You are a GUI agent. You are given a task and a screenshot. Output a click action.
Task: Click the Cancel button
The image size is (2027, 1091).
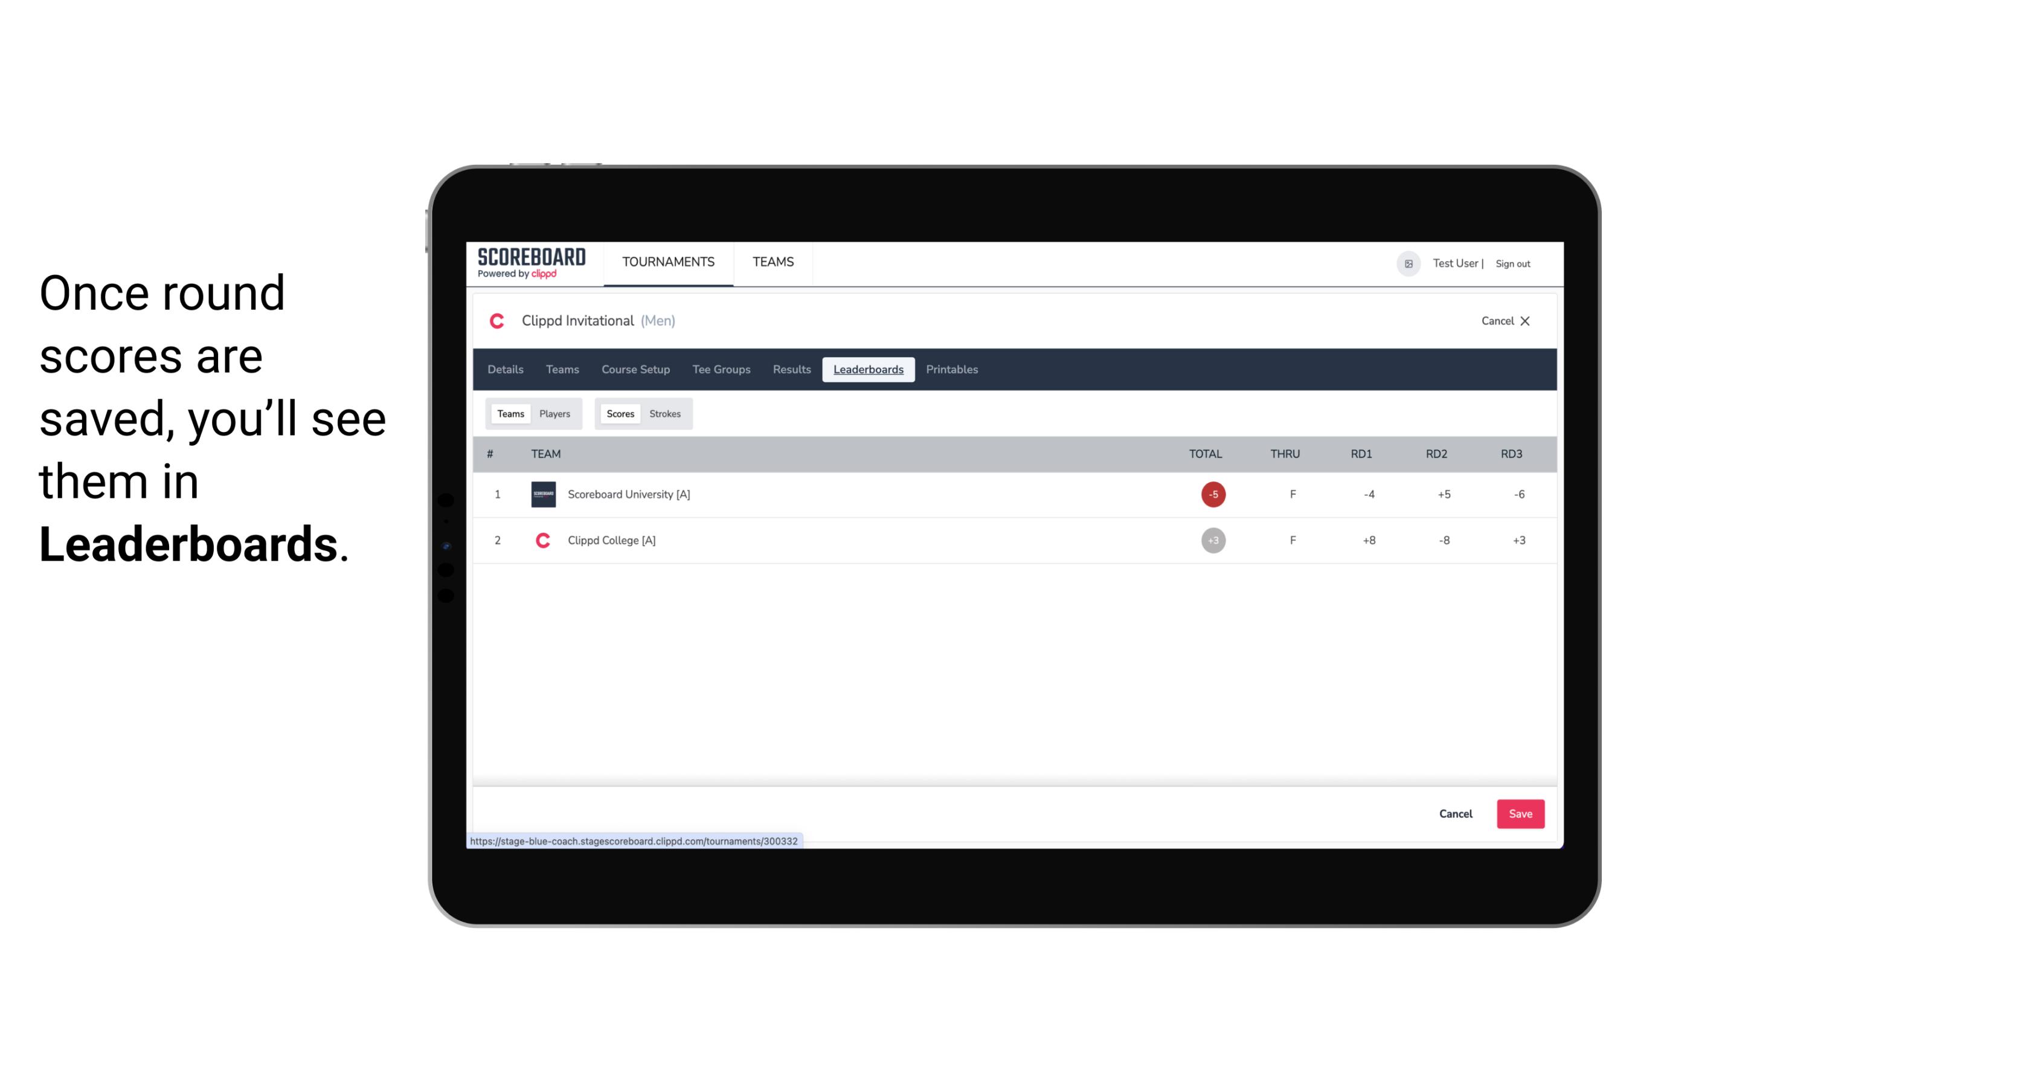click(1455, 814)
